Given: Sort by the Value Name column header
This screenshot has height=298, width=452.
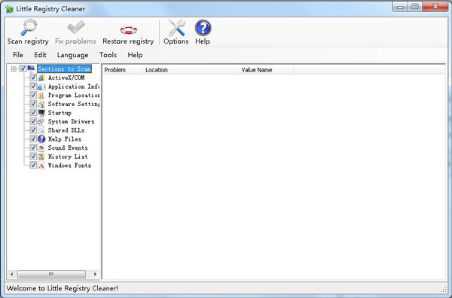Looking at the screenshot, I should tap(267, 70).
